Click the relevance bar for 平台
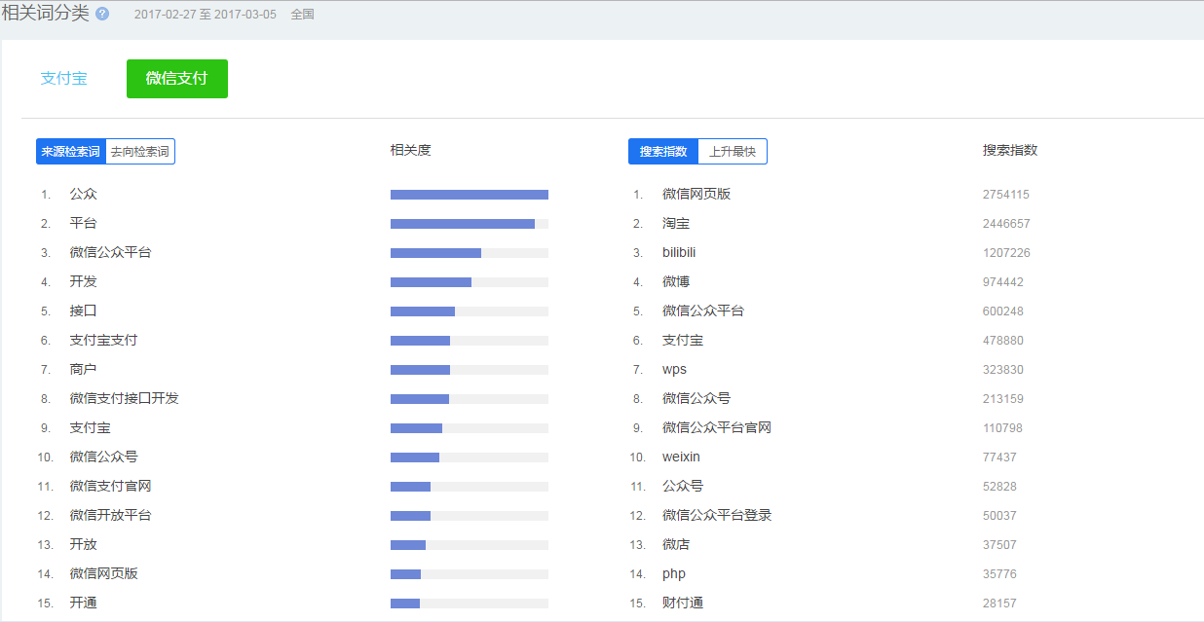 [470, 224]
